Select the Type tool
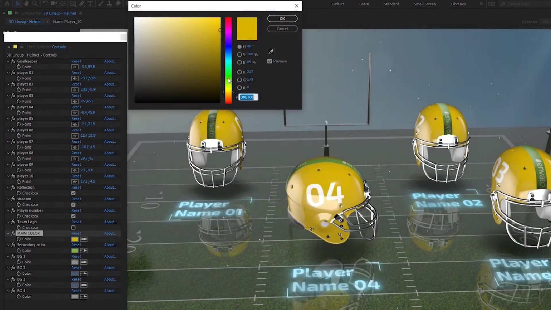Image resolution: width=551 pixels, height=310 pixels. tap(90, 3)
